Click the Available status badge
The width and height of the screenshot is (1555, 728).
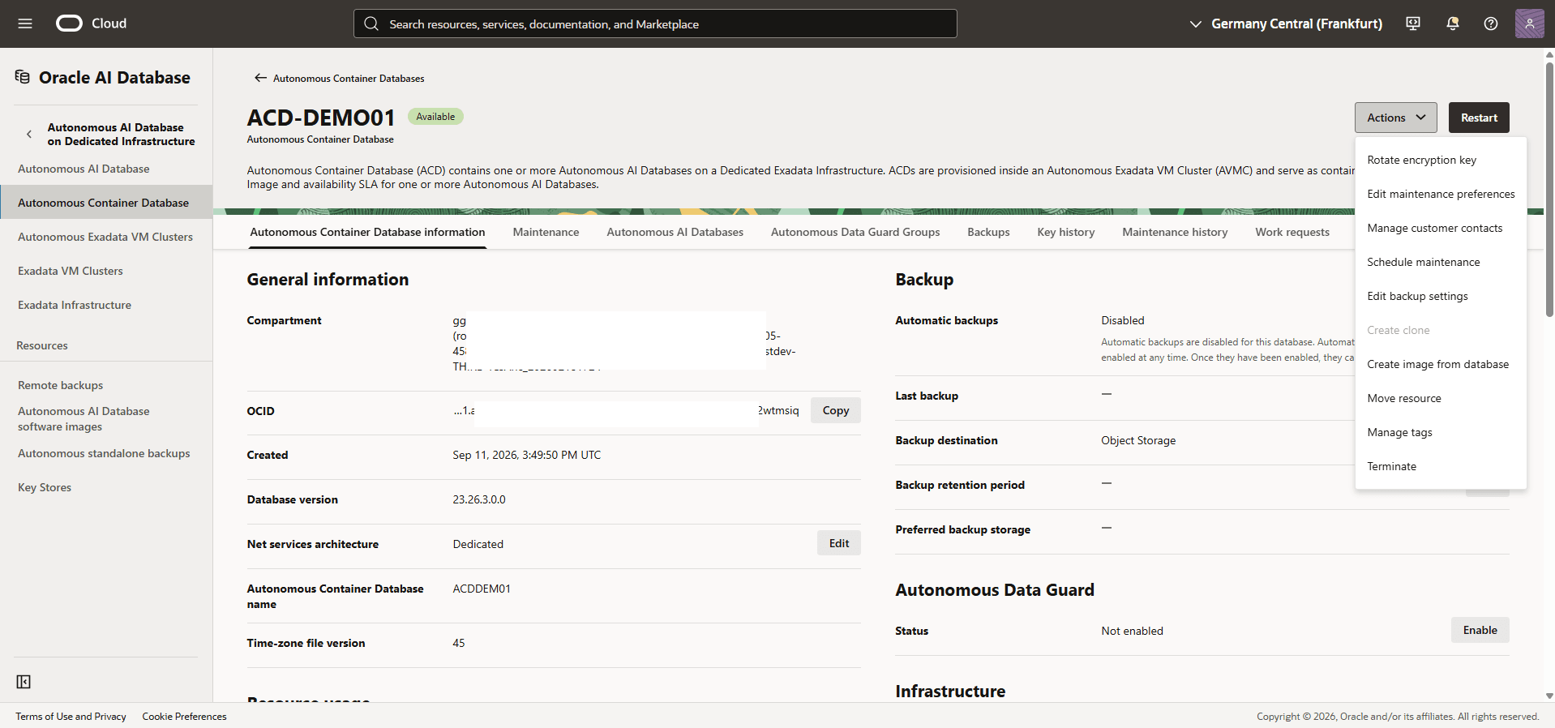coord(435,117)
